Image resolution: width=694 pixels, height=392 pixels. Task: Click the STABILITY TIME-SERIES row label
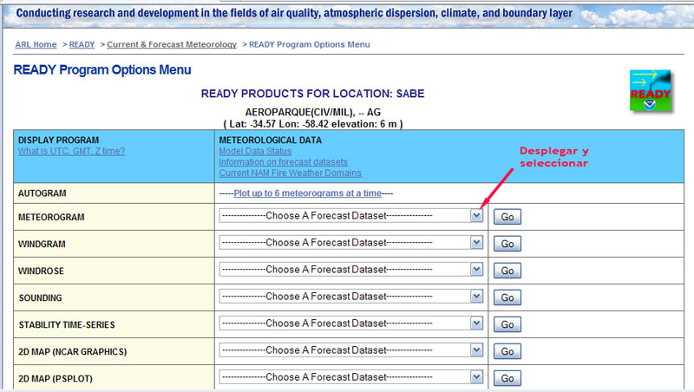coord(67,325)
